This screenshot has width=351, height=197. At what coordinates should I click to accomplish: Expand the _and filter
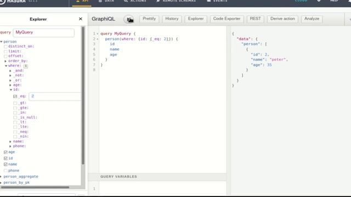tap(10, 71)
